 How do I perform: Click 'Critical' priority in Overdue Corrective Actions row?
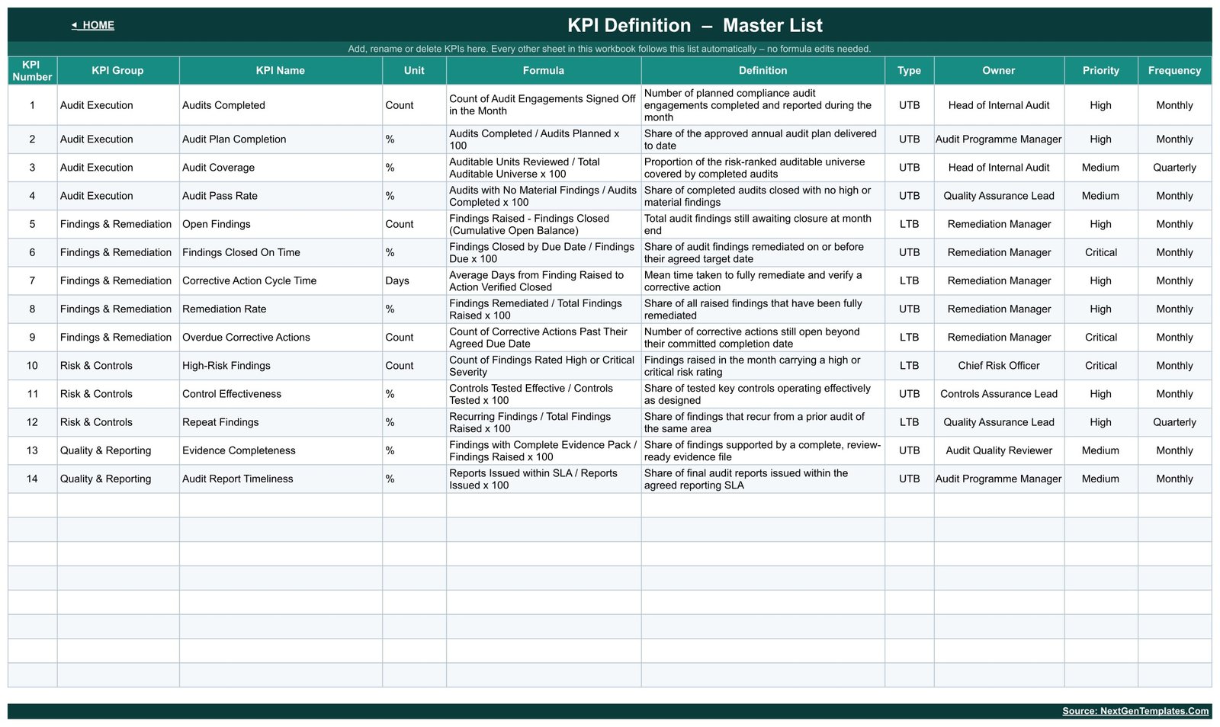1101,337
